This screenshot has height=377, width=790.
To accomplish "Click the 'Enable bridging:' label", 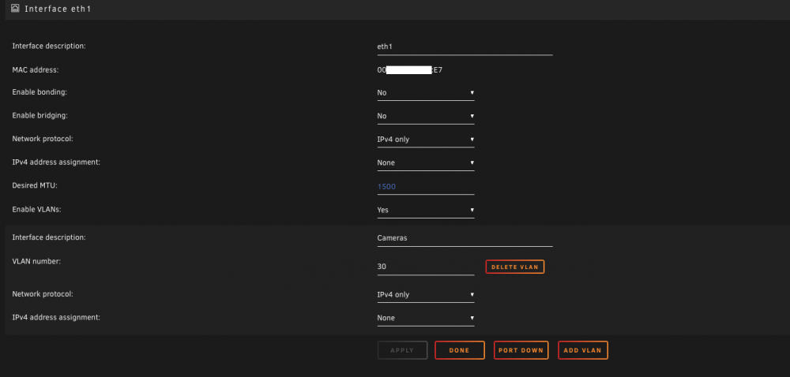I will (x=39, y=116).
